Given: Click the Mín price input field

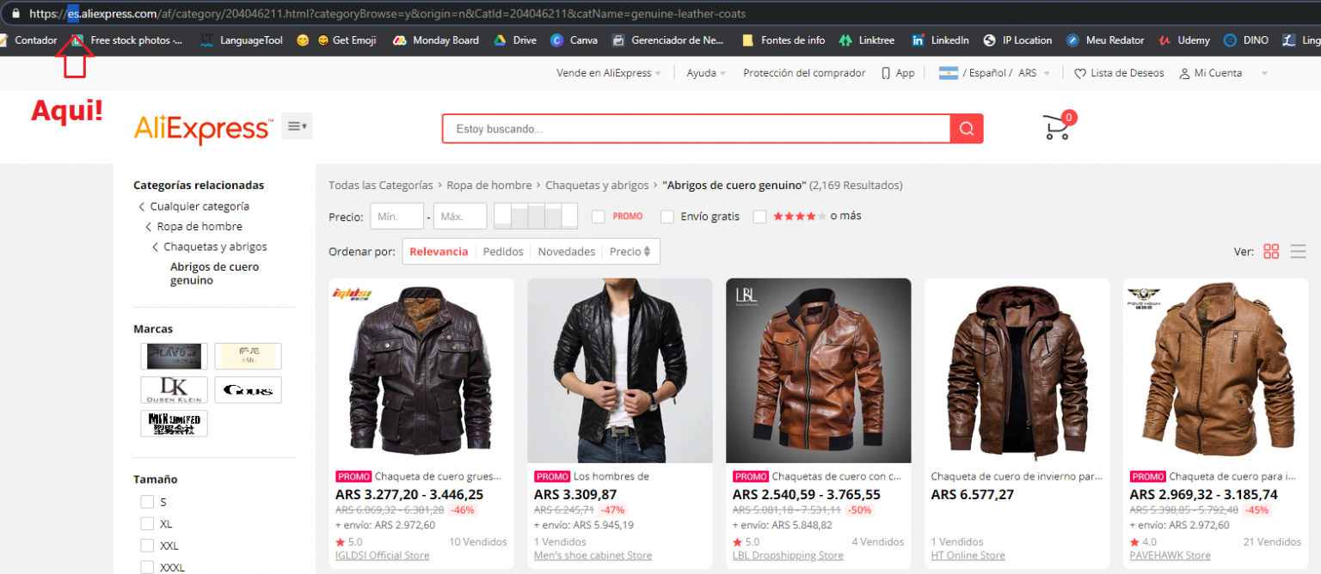Looking at the screenshot, I should point(396,216).
